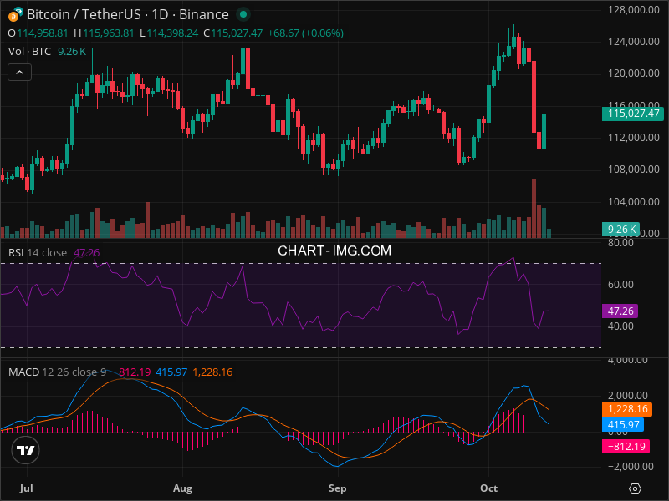Select the RSI 14 close legend
Screen dimensions: 669x501
click(x=38, y=252)
